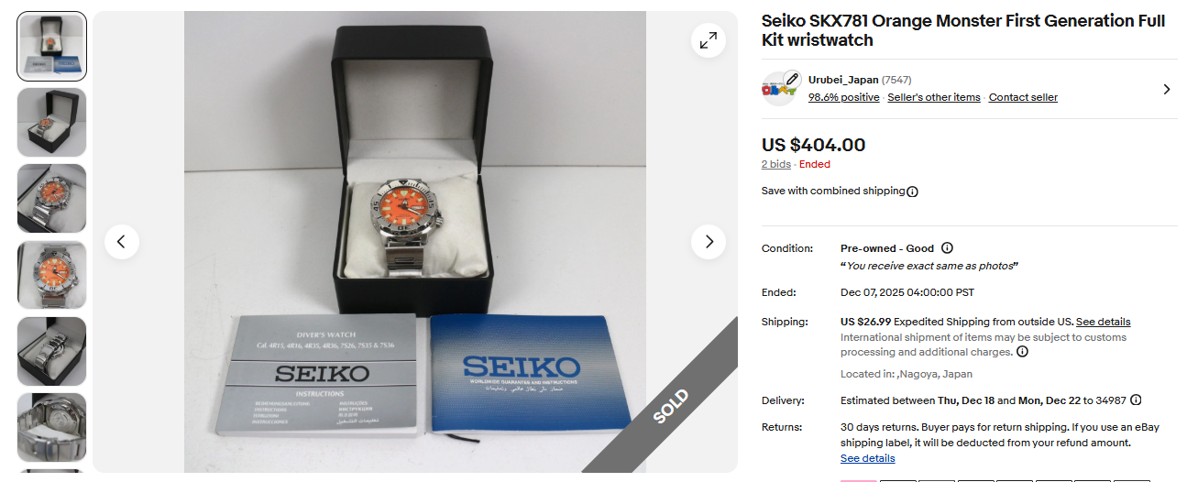The height and width of the screenshot is (482, 1187).
Task: Open the full-screen image expand icon
Action: [709, 40]
